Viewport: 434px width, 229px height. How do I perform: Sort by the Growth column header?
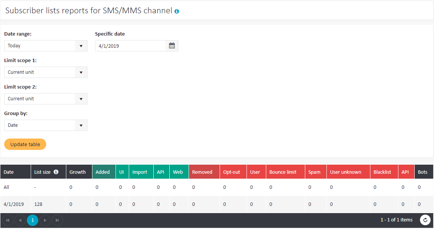78,172
